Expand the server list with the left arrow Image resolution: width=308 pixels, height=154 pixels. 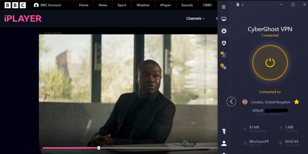231,102
